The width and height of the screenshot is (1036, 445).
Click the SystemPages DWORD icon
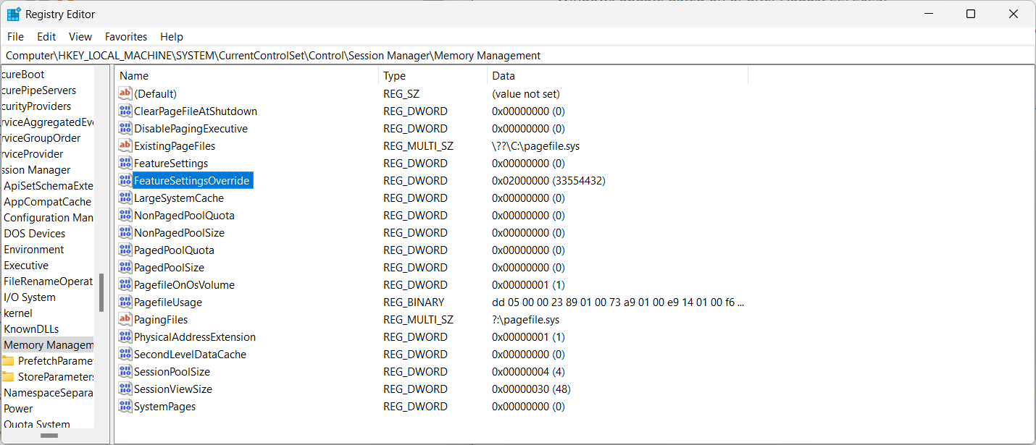(125, 407)
